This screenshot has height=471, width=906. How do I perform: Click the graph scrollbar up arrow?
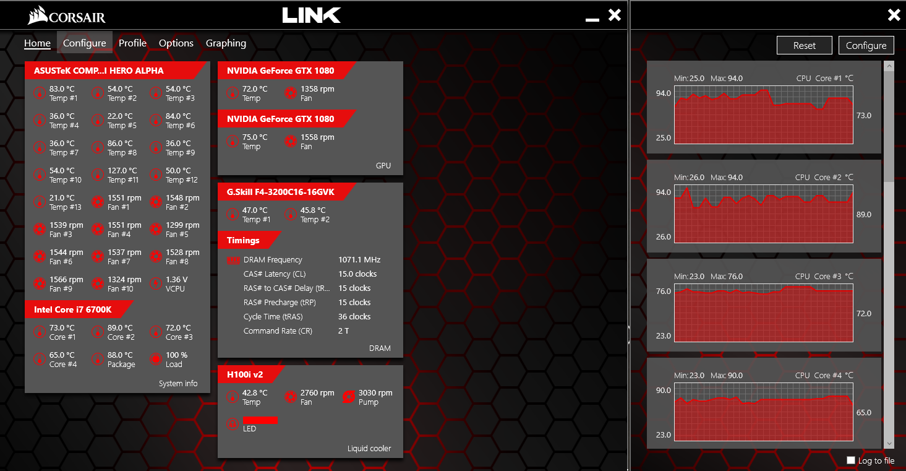[x=889, y=66]
